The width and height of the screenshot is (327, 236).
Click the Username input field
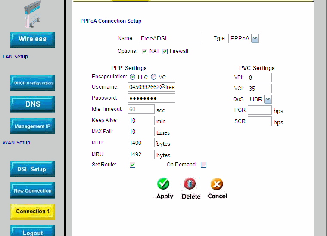[152, 87]
